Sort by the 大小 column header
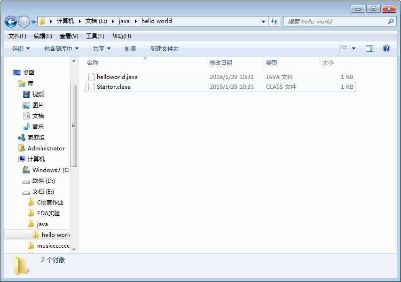The height and width of the screenshot is (282, 401). (338, 63)
